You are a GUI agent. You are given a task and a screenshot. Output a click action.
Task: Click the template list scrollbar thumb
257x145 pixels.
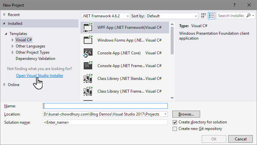(x=172, y=40)
